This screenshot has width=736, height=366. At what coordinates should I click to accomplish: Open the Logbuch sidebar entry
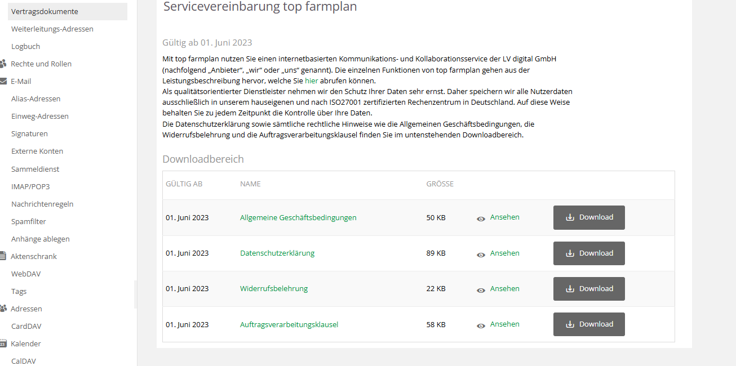coord(25,46)
